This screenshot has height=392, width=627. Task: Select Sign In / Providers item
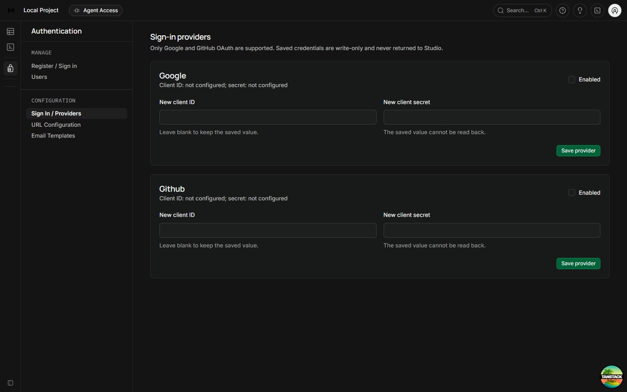77,113
